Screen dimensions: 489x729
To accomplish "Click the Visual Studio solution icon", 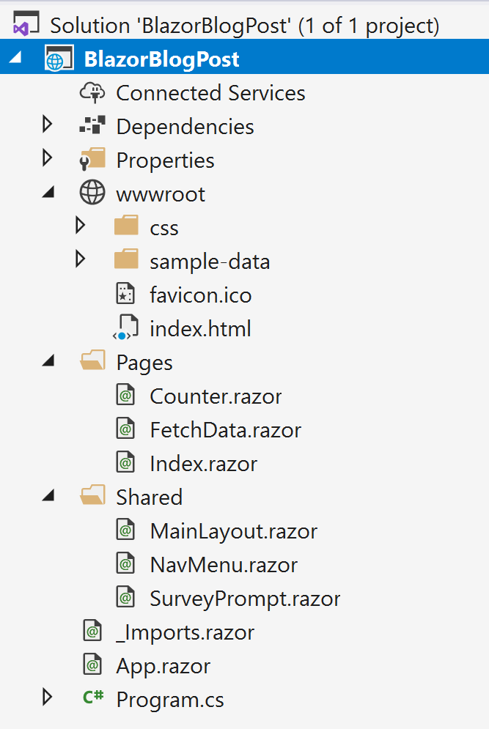I will pos(26,24).
